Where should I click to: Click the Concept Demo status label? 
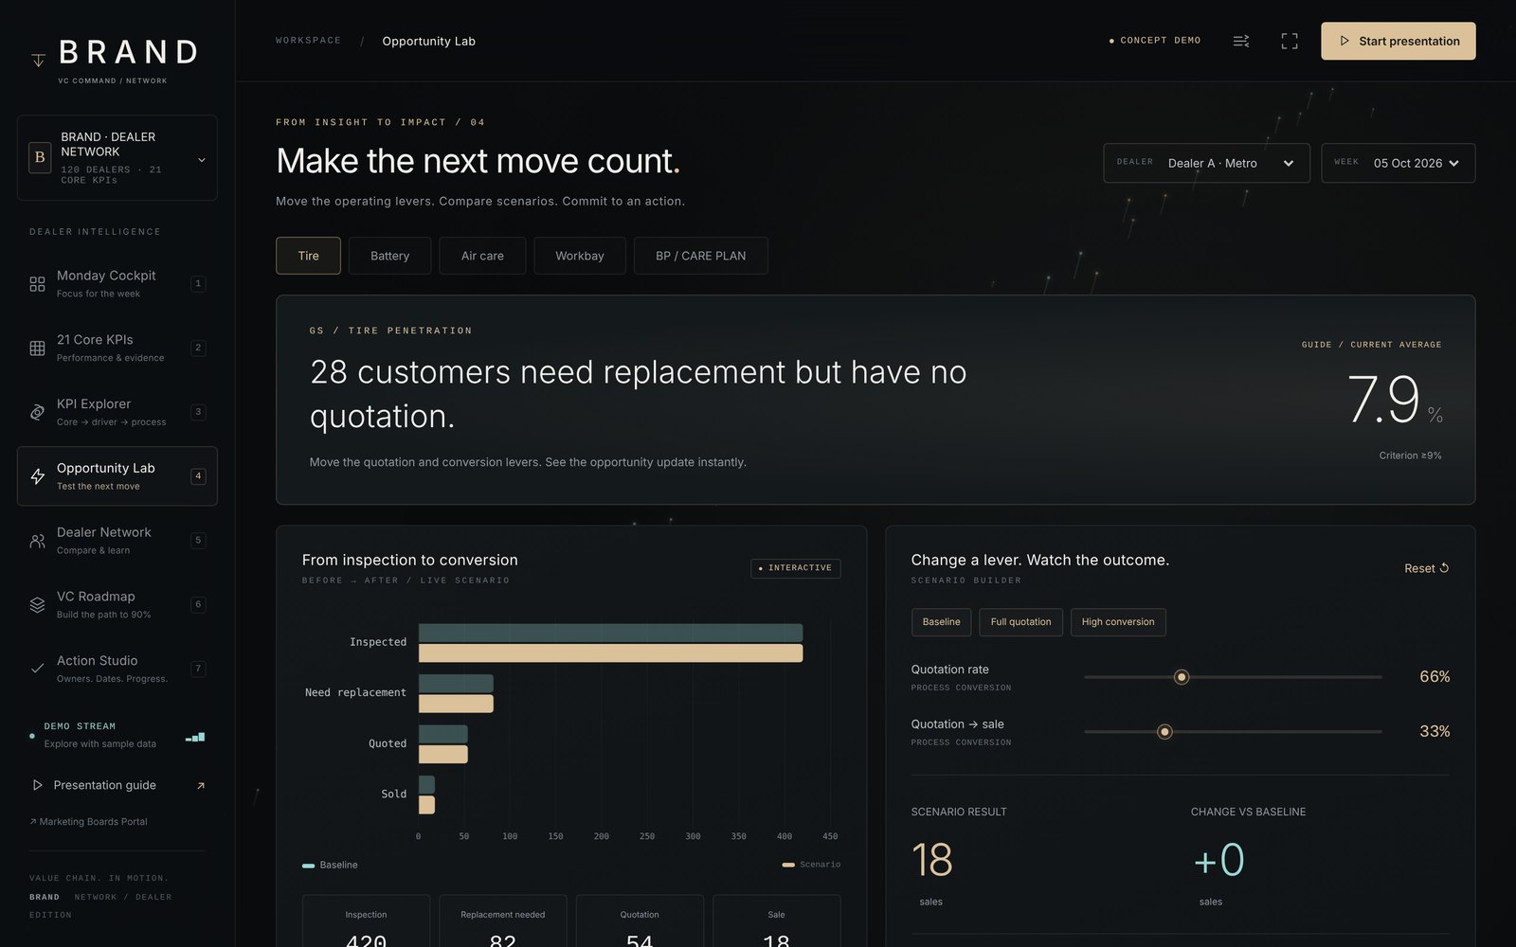[x=1155, y=41]
